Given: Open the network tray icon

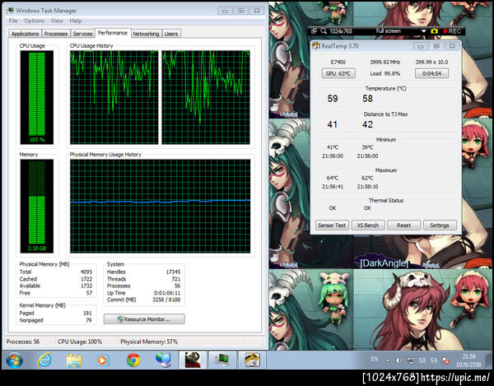Looking at the screenshot, I should (411, 360).
